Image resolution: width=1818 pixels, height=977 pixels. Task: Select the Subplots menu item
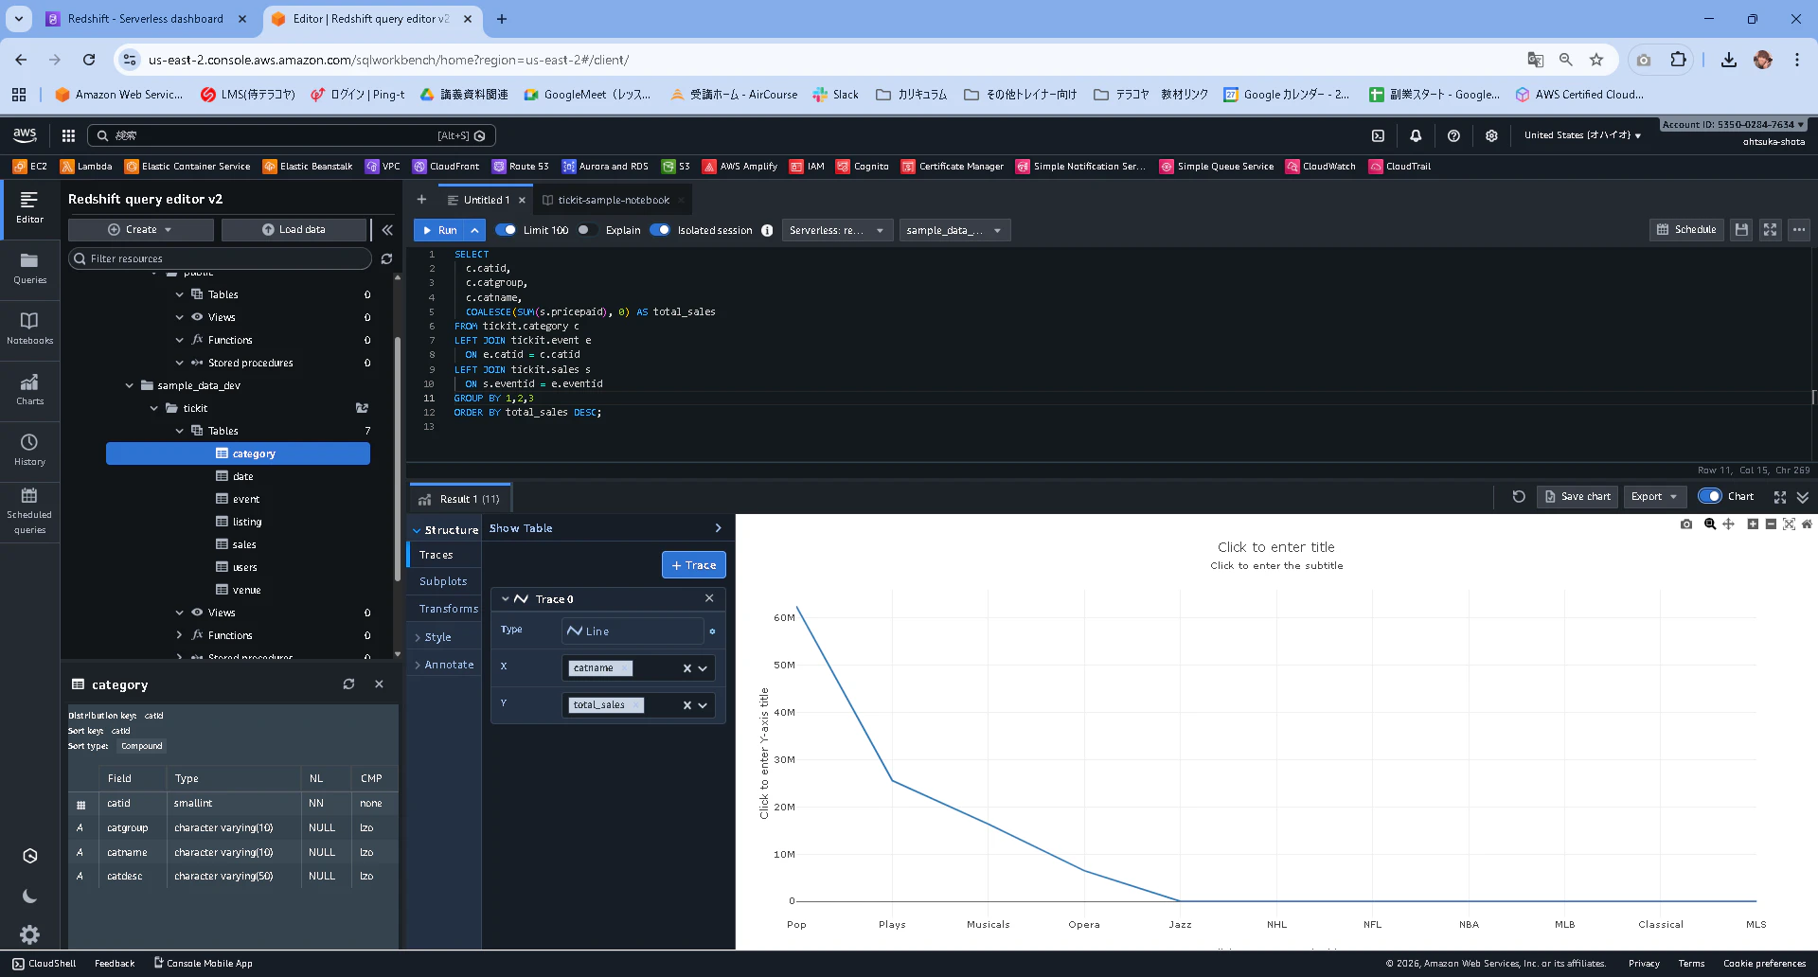443,581
